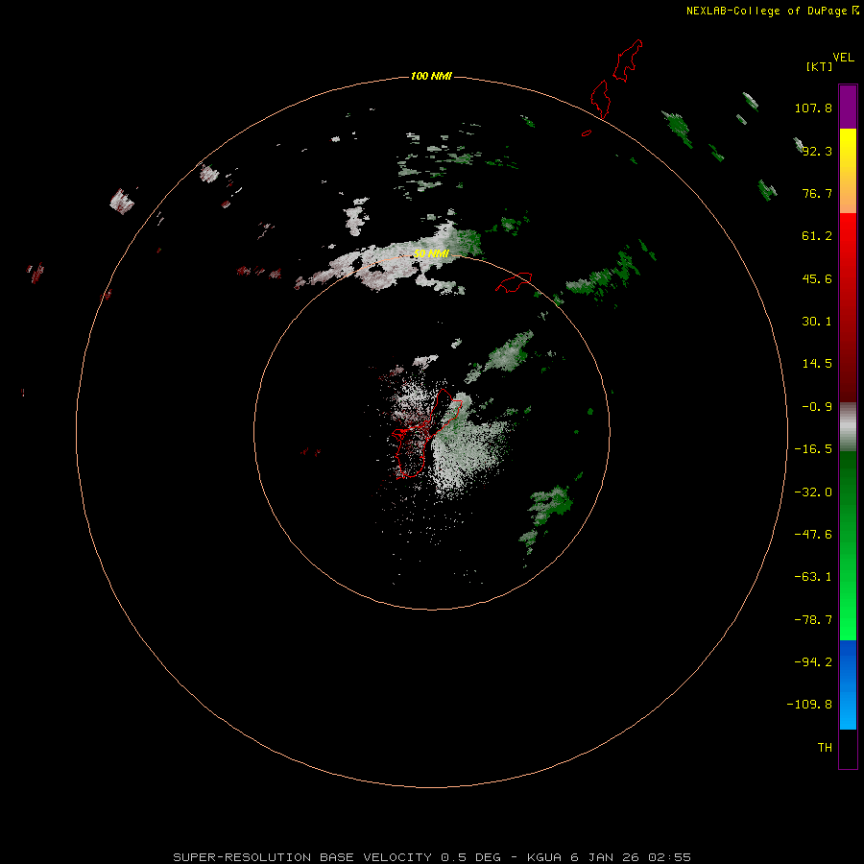This screenshot has height=864, width=864.
Task: Click the gray near-zero band in legend
Action: pyautogui.click(x=848, y=427)
